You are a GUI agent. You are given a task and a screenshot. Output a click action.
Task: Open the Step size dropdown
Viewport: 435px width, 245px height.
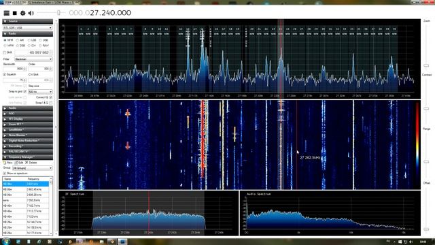coord(40,92)
